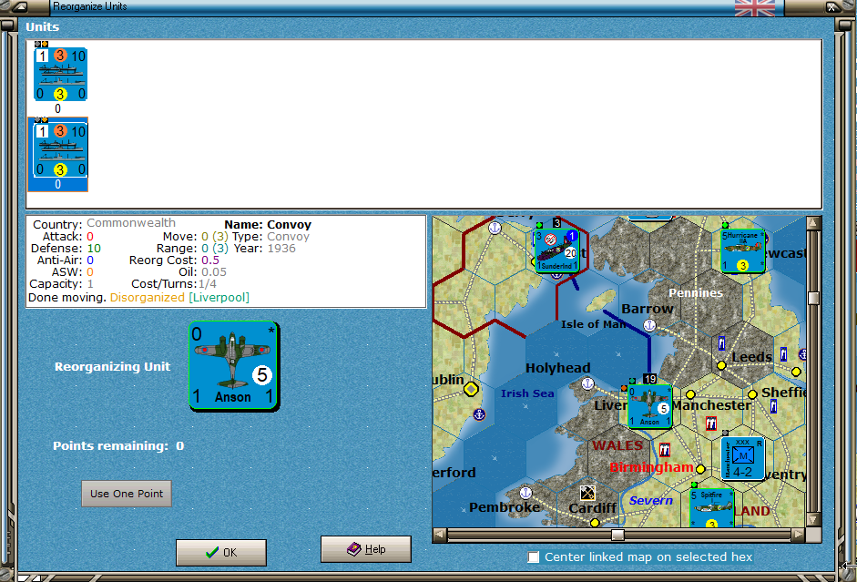Click the Points remaining: 0 label
Image resolution: width=857 pixels, height=582 pixels.
118,446
